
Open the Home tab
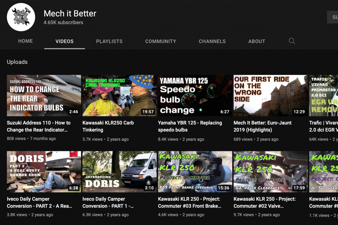25,41
